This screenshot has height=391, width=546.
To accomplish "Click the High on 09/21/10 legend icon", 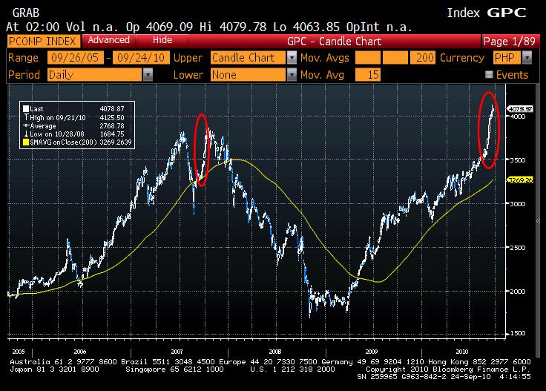I will point(26,117).
